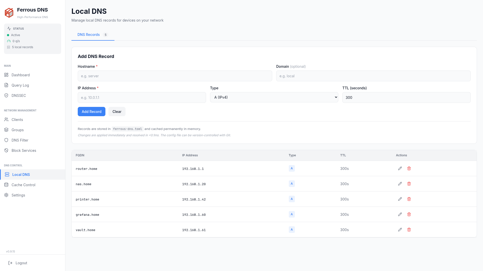
Task: Click the 192.168.1.60 address cell
Action: [x=194, y=215]
